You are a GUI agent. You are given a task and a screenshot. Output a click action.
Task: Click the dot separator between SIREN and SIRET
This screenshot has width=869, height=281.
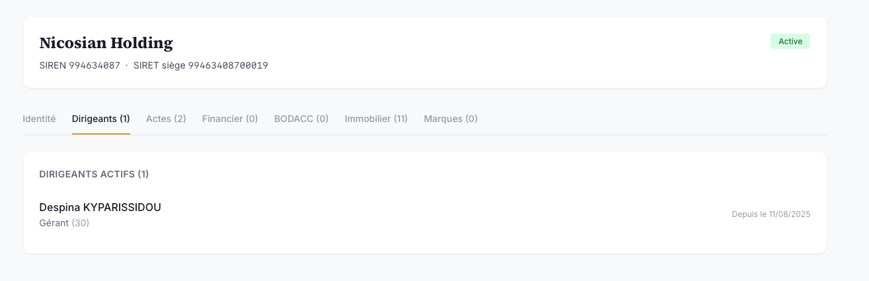tap(127, 65)
